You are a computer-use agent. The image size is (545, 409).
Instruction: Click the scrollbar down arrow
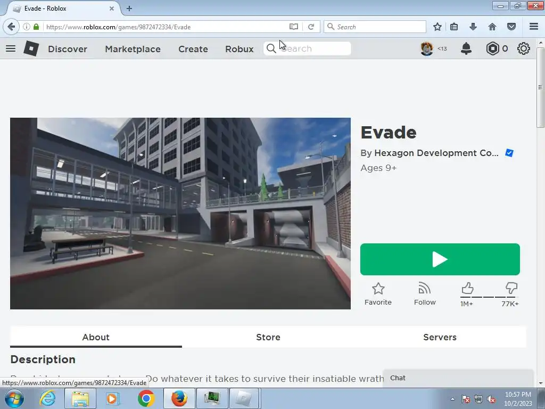tap(540, 383)
